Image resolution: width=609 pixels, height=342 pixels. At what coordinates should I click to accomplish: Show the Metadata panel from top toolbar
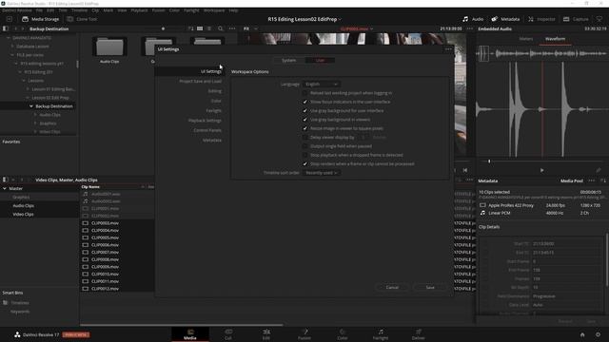click(x=505, y=19)
